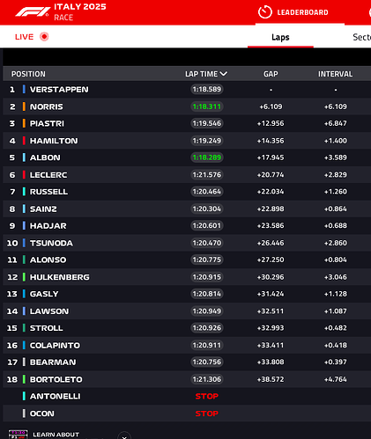Click Norris's orange team color bar

pos(24,106)
